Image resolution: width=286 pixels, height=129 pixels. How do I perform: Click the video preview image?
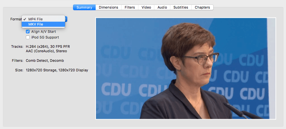pyautogui.click(x=186, y=68)
